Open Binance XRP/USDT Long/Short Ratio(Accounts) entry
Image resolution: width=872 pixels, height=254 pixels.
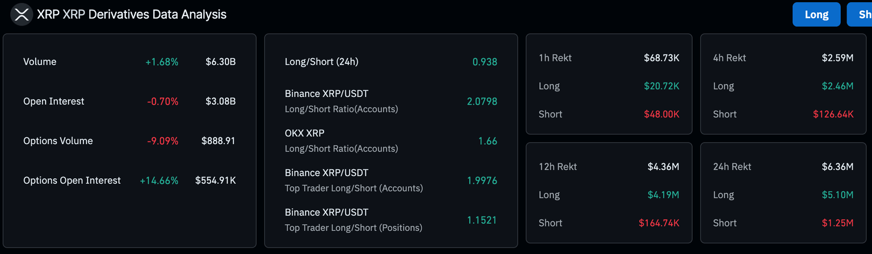pyautogui.click(x=341, y=101)
